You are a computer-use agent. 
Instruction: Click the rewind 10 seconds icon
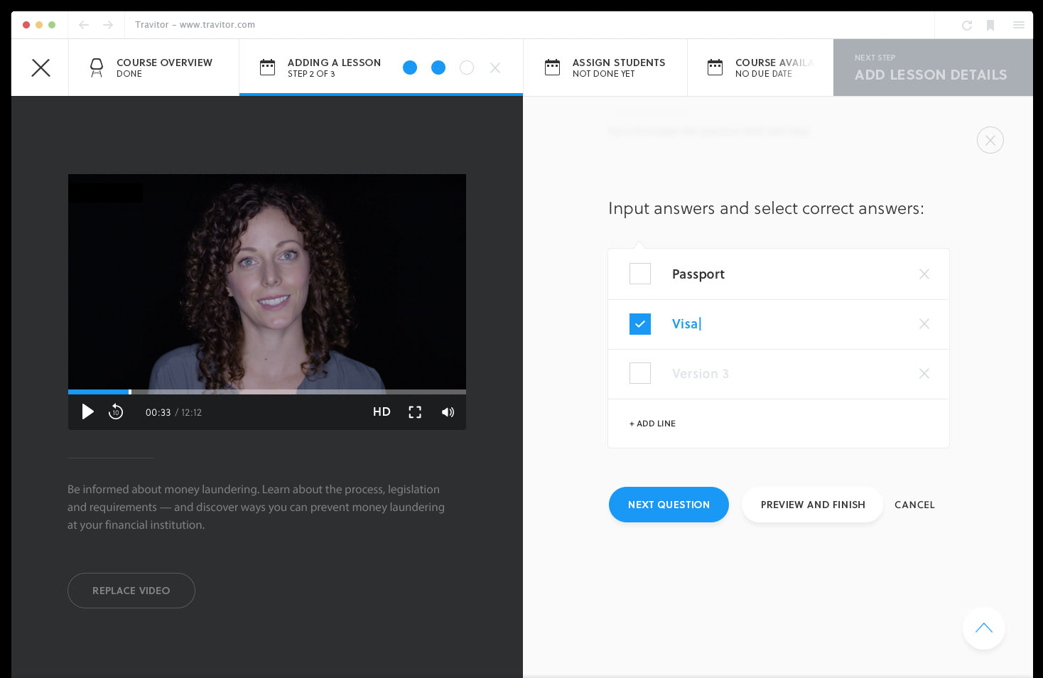click(116, 411)
